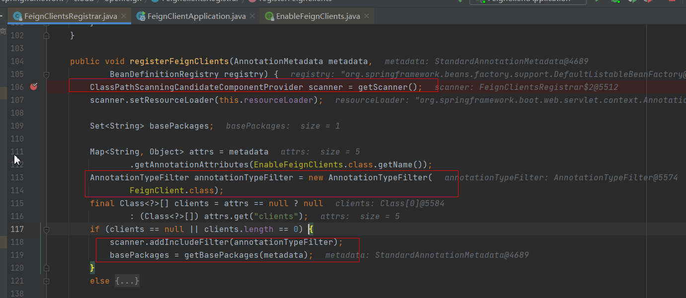Click the class icon on FeignClientsRegistrar.java tab

(18, 16)
